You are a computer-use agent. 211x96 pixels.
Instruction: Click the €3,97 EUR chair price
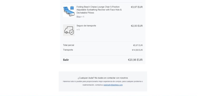(137, 7)
